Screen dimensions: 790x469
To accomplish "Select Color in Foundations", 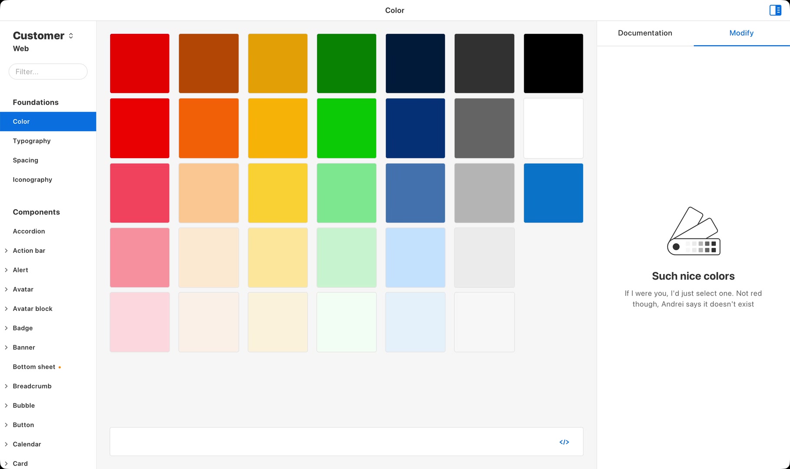I will [x=48, y=122].
